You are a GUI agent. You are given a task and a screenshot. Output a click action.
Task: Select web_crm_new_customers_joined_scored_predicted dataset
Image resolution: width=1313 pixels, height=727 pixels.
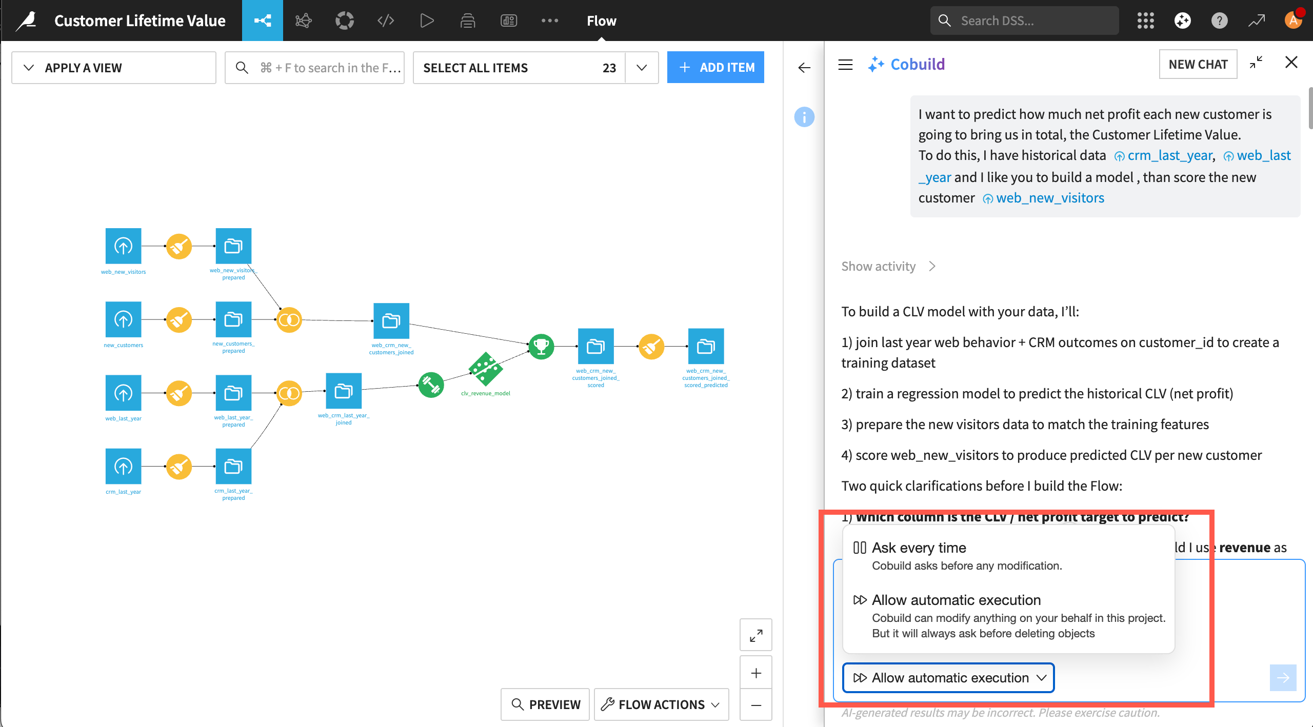(x=706, y=346)
